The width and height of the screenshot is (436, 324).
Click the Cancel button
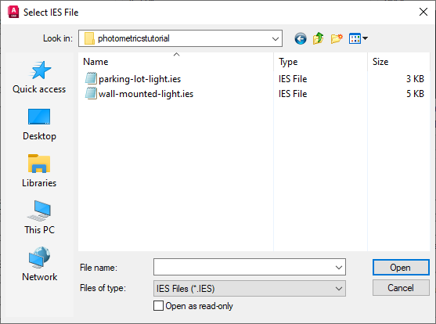401,288
